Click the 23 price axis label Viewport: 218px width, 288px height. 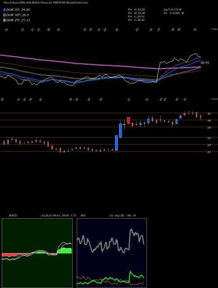pyautogui.click(x=209, y=145)
